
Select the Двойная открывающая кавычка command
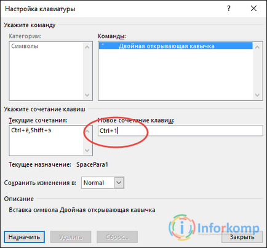click(x=176, y=46)
